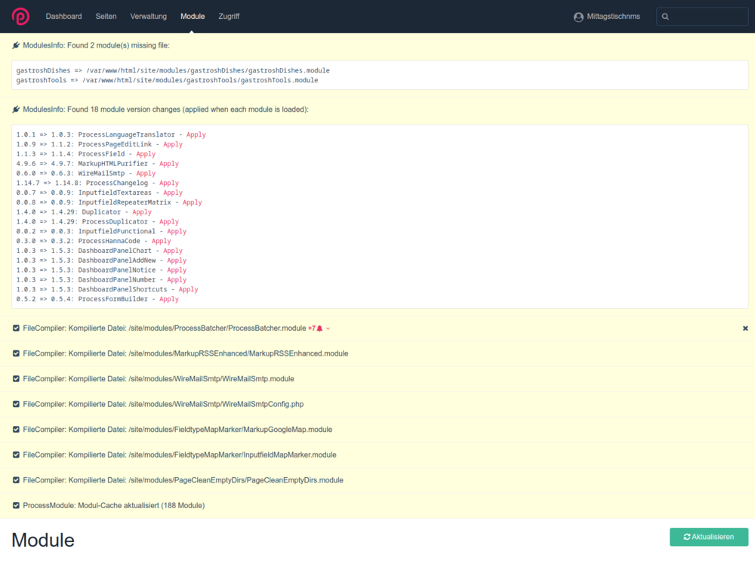The height and width of the screenshot is (561, 755).
Task: Click the megaphone icon beside missing file ModulesInfo
Action: click(x=14, y=46)
